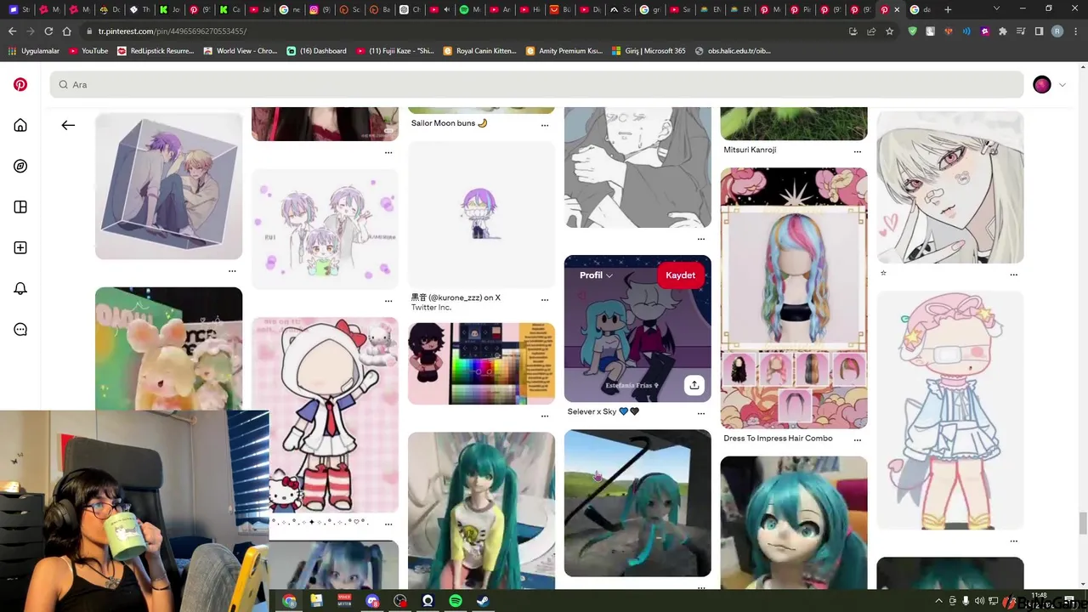Click the page vertical scrollbar thumb
1088x612 pixels.
tap(1083, 524)
